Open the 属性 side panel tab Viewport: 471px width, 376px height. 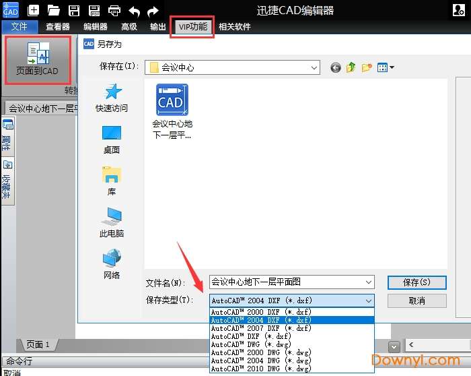coord(7,137)
